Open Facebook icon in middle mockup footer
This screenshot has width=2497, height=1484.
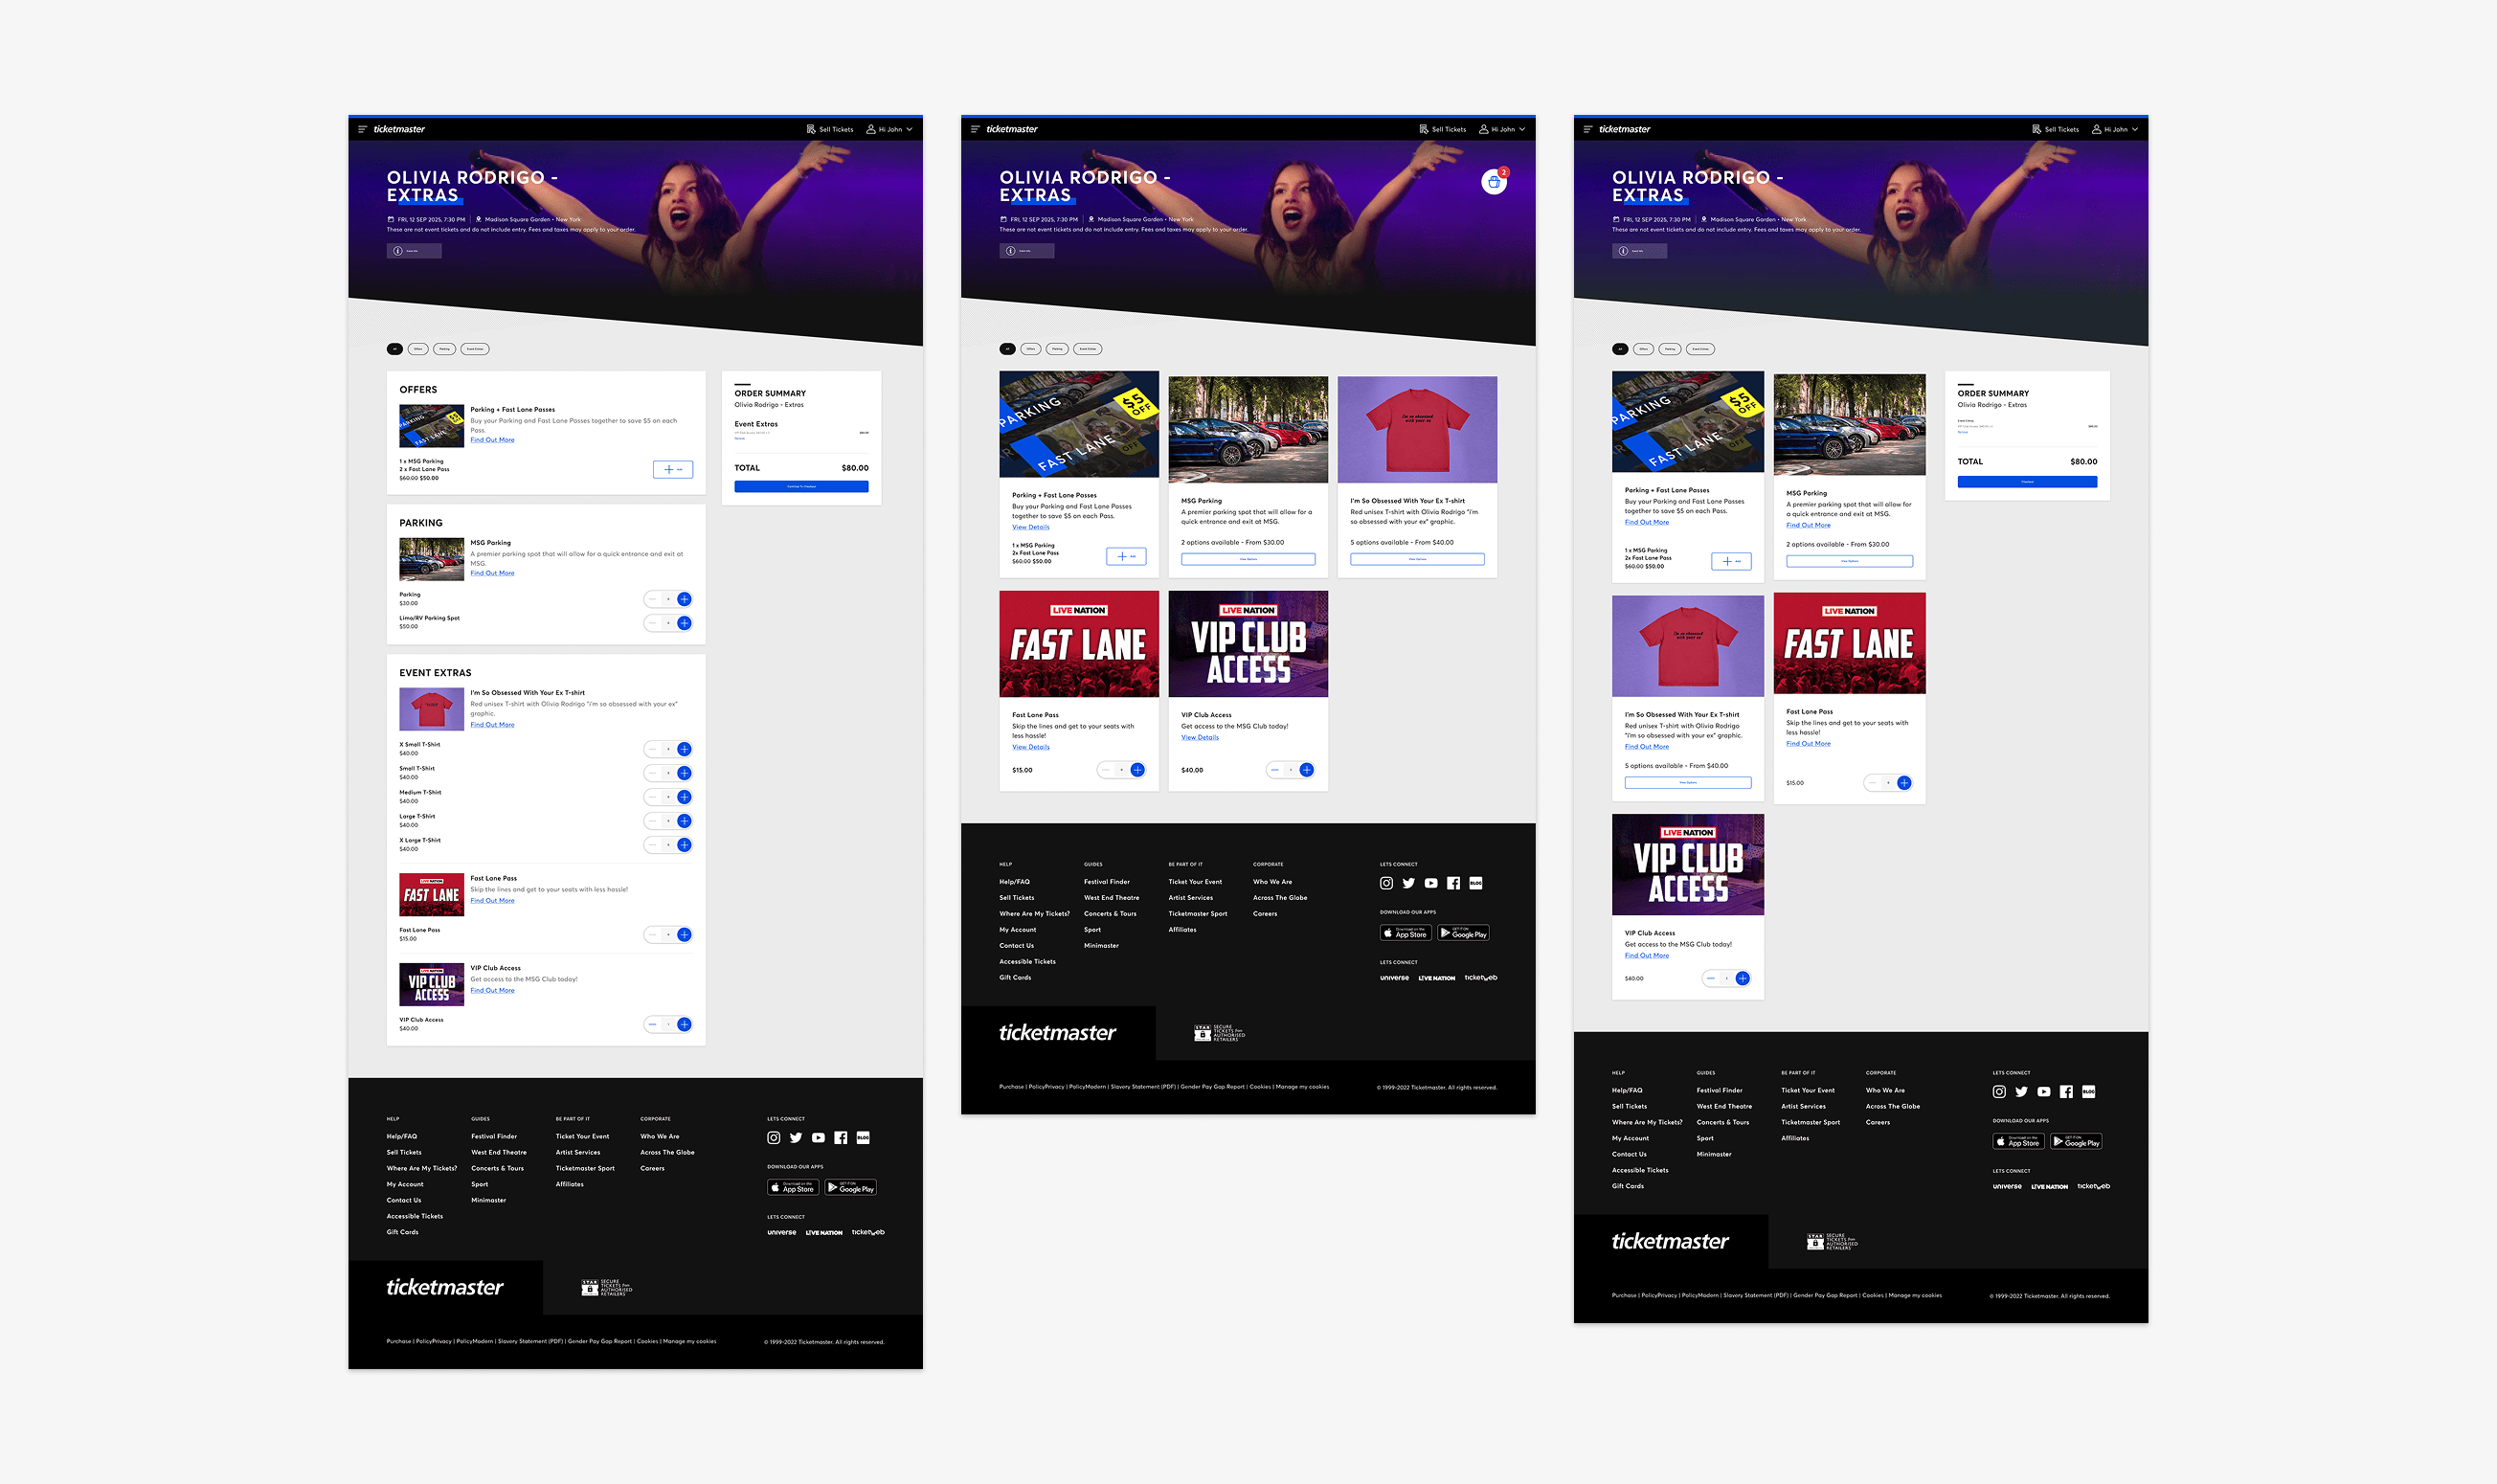pyautogui.click(x=1454, y=883)
